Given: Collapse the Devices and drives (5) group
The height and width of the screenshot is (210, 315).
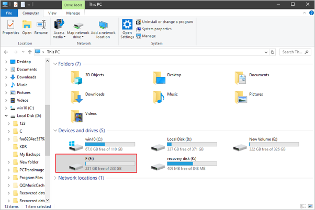Looking at the screenshot, I should pyautogui.click(x=56, y=131).
